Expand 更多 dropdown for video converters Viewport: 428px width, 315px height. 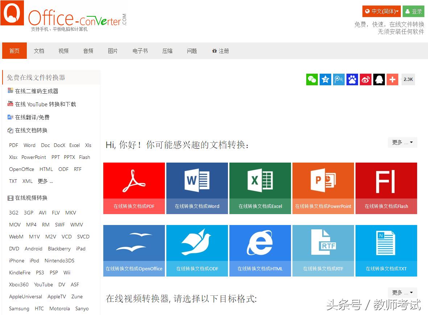(402, 292)
